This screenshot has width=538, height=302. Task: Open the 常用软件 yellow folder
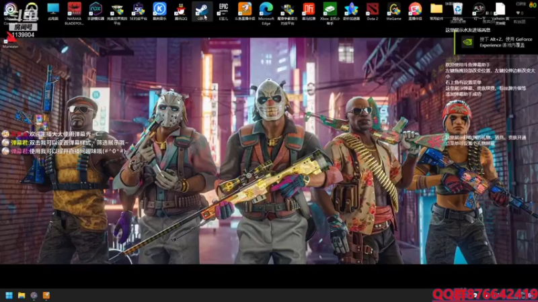436,11
